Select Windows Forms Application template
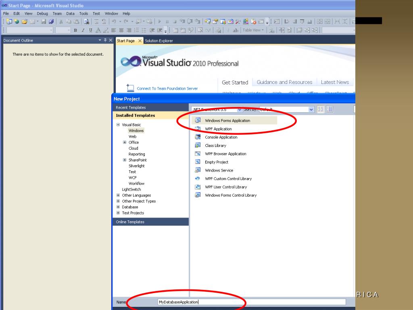 (x=234, y=120)
